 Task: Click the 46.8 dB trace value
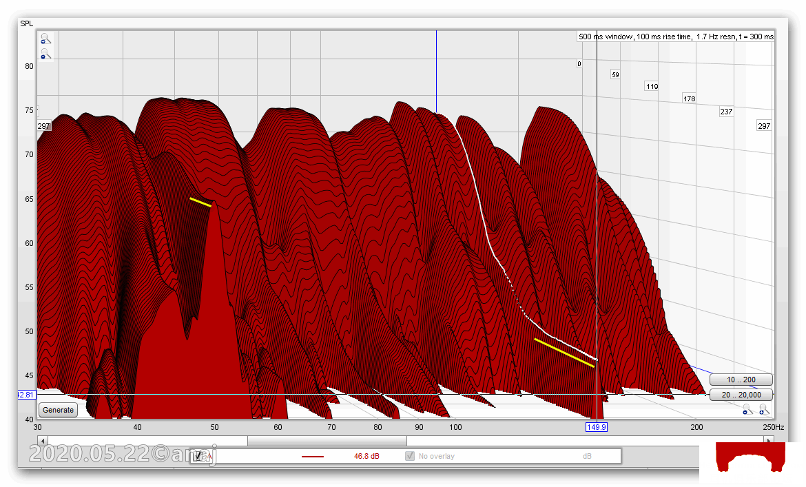tap(366, 456)
